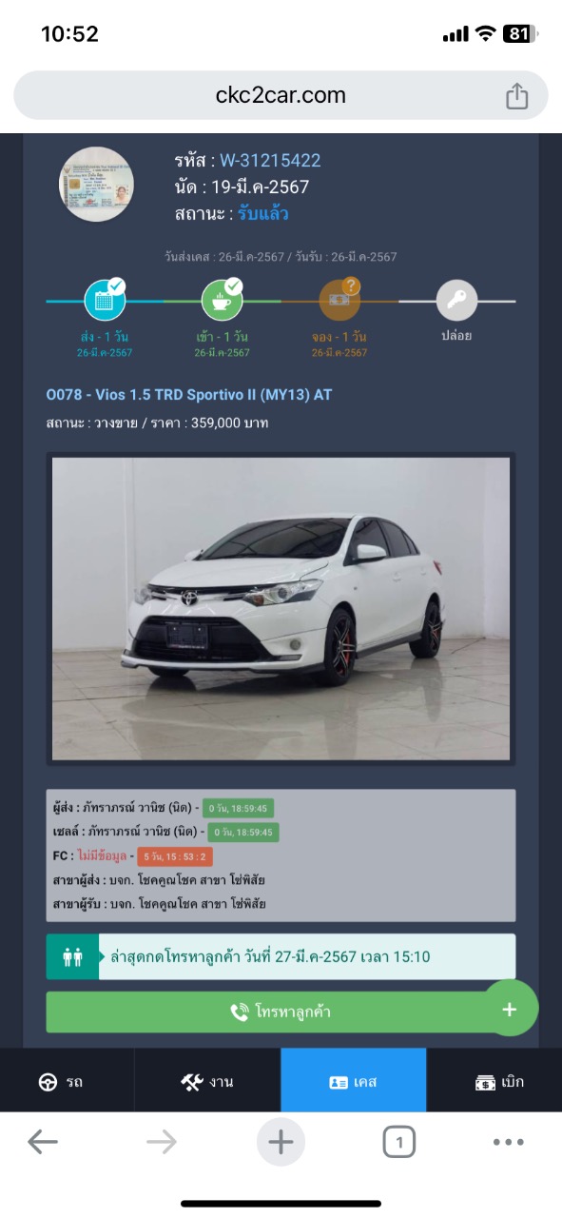Open the browser three-dots more menu
This screenshot has height=1218, width=562.
point(509,1142)
